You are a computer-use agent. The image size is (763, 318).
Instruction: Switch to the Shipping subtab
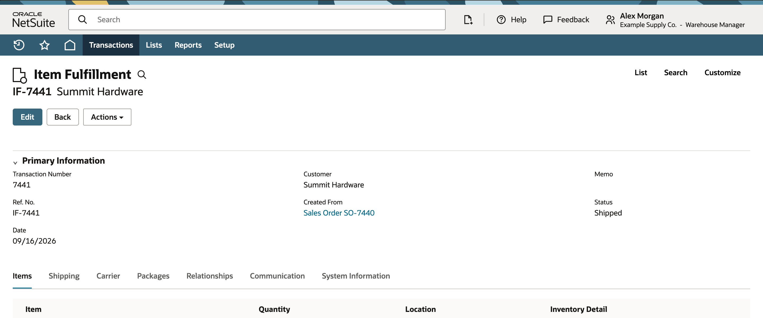pos(64,276)
